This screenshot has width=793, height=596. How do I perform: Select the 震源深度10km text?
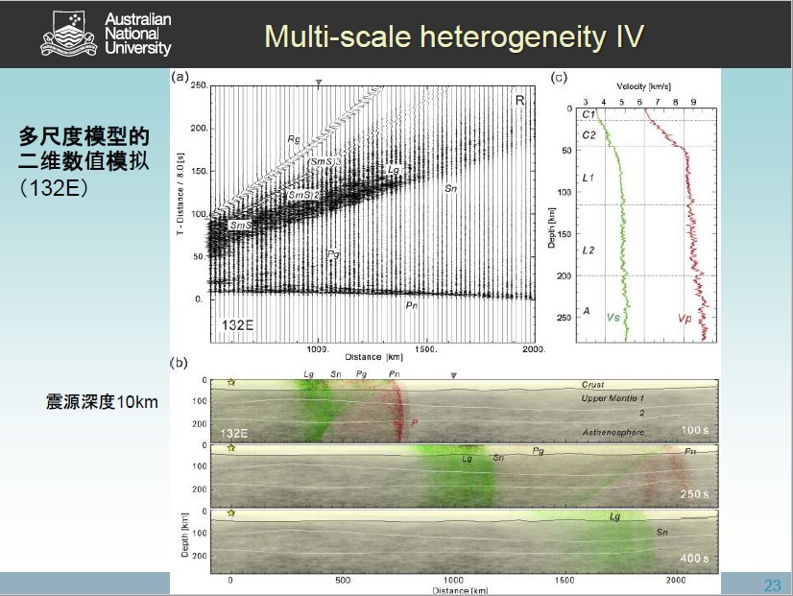click(102, 401)
